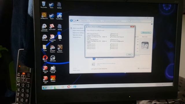Launch American Truck Simulator shortcut
The width and height of the screenshot is (185, 104).
53,49
